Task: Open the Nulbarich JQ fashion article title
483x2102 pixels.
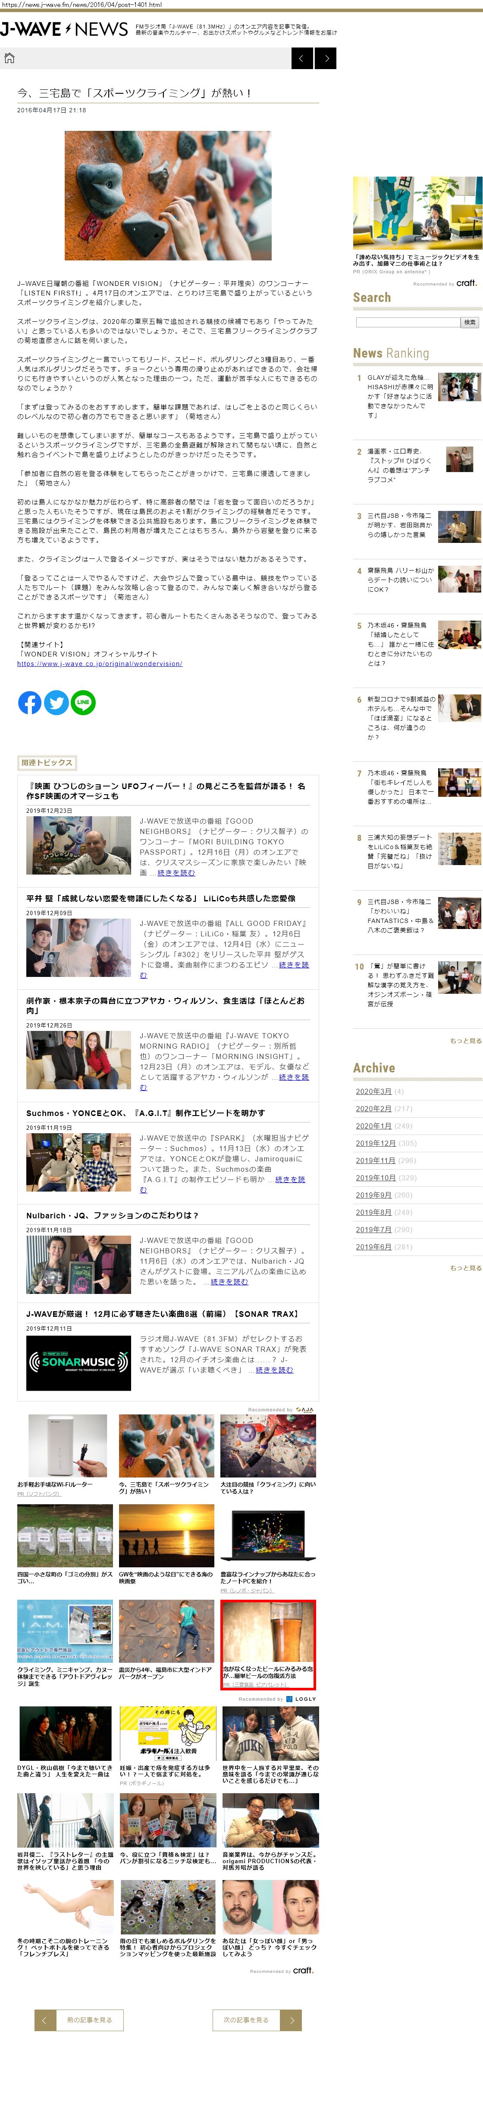Action: pyautogui.click(x=113, y=1215)
